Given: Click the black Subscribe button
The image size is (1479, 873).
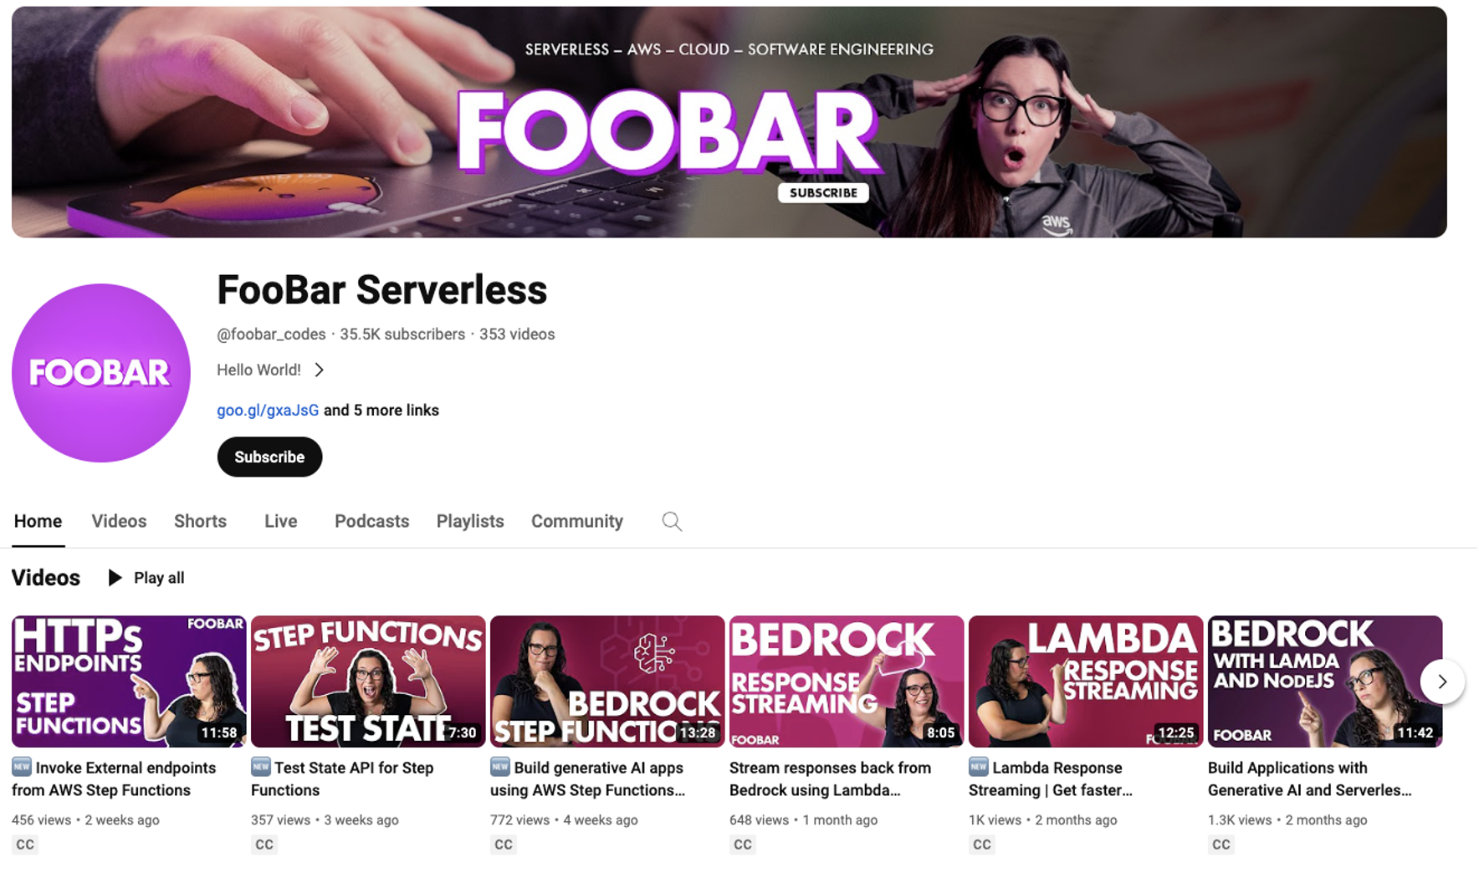Looking at the screenshot, I should point(269,457).
